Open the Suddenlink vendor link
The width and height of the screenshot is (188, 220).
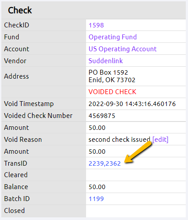tap(105, 61)
